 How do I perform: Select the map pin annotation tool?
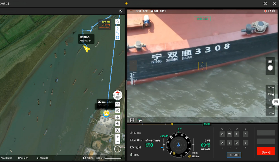[118, 28]
